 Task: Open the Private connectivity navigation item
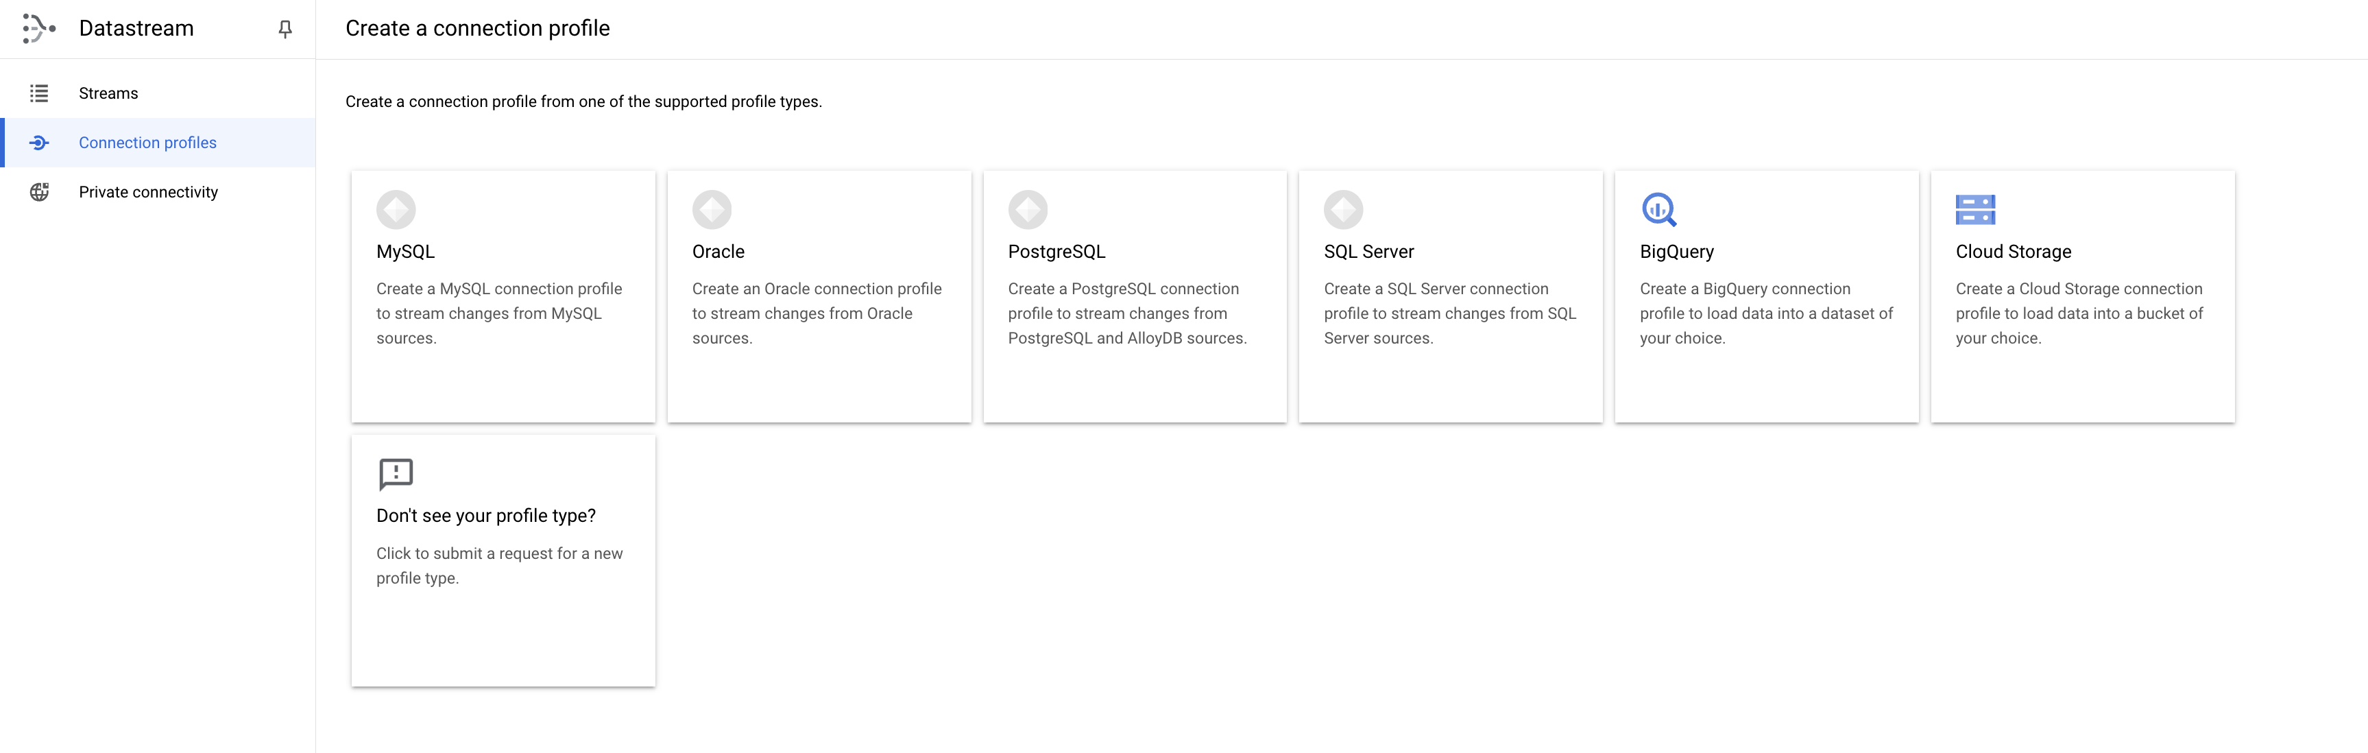coord(148,192)
